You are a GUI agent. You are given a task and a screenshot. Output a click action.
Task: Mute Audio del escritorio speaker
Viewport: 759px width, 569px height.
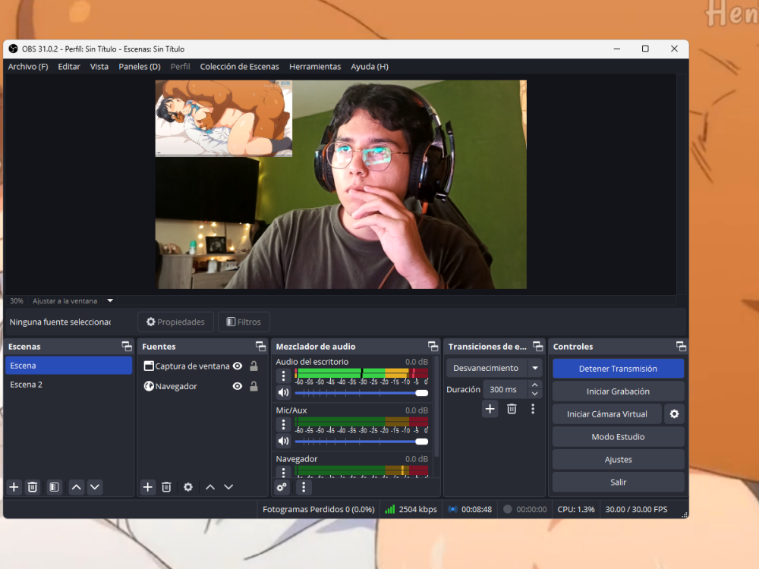[x=284, y=392]
